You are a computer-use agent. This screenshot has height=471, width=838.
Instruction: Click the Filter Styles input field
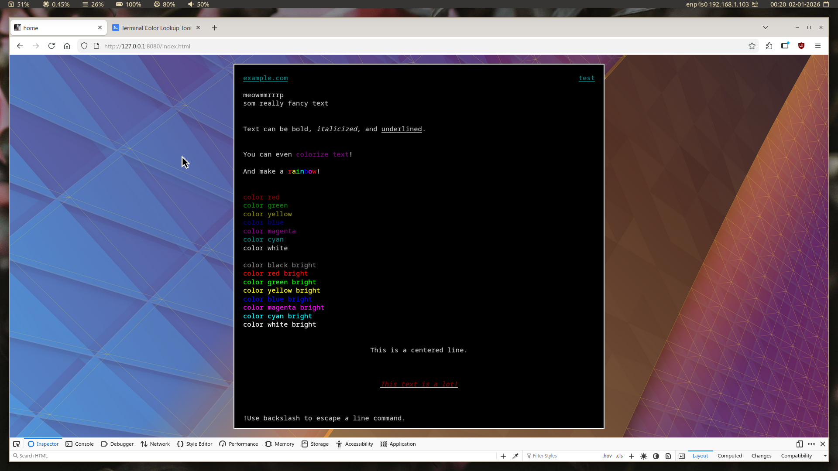563,456
